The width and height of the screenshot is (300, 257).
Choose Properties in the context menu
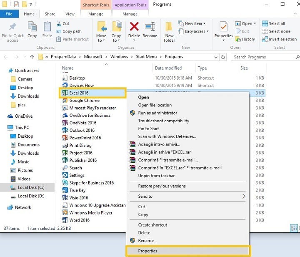187,251
